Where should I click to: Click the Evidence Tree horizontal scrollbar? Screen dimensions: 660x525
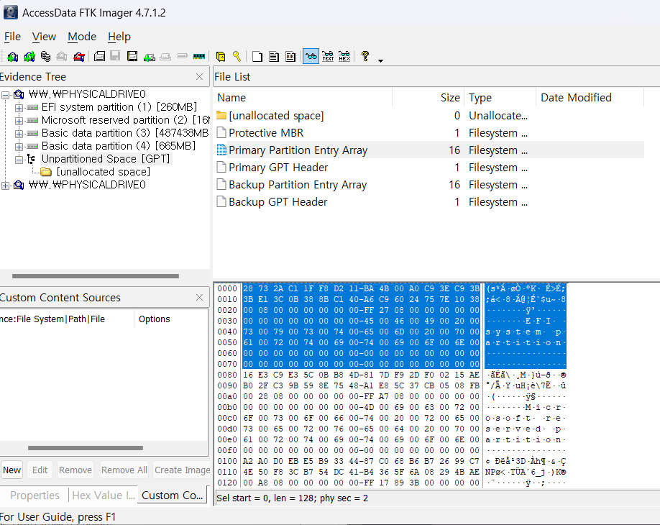click(96, 276)
